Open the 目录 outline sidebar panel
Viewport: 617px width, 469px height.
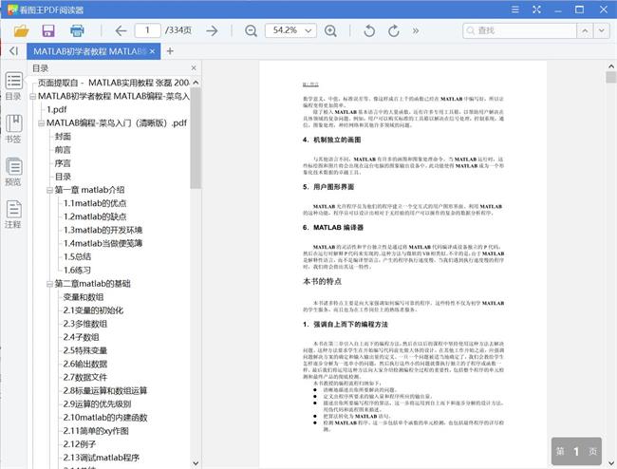point(13,85)
